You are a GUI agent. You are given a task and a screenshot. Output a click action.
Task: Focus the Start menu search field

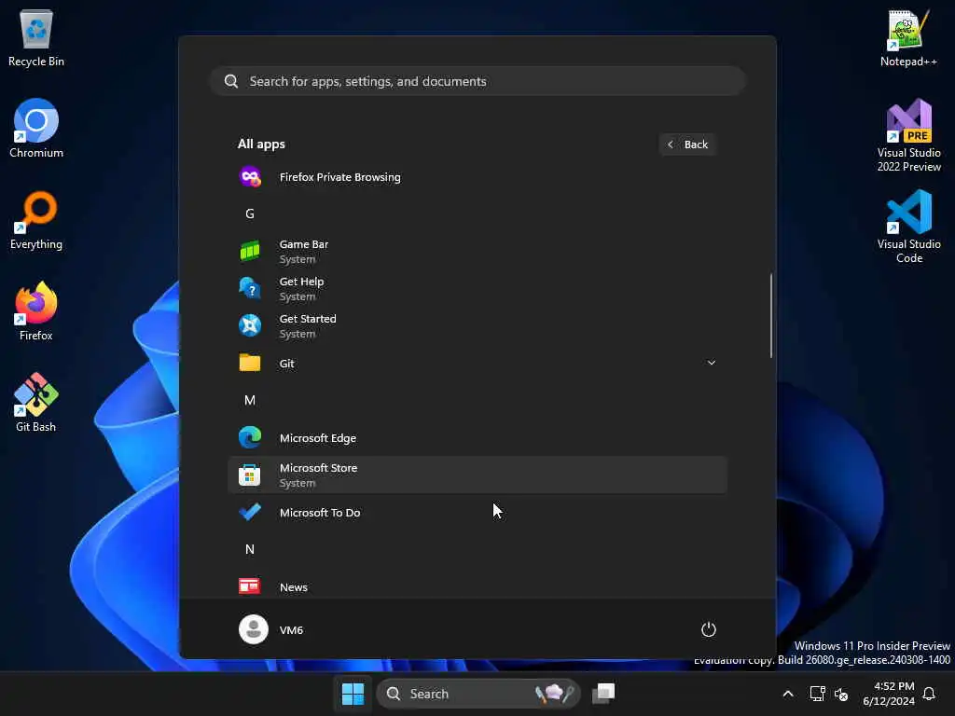pos(477,81)
